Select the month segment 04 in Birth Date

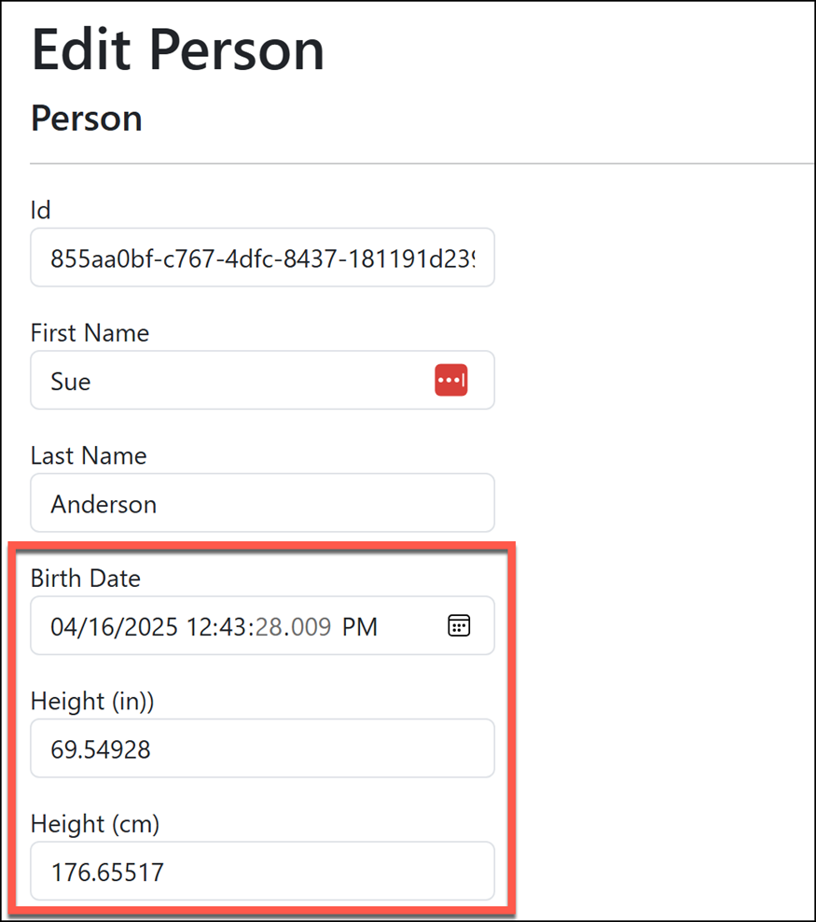click(x=64, y=627)
